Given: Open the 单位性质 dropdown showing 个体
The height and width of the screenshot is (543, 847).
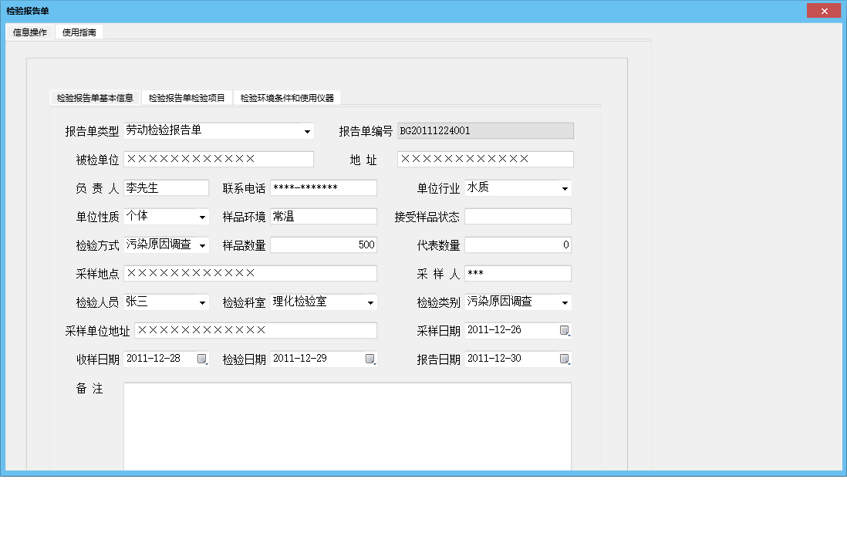Looking at the screenshot, I should point(203,216).
